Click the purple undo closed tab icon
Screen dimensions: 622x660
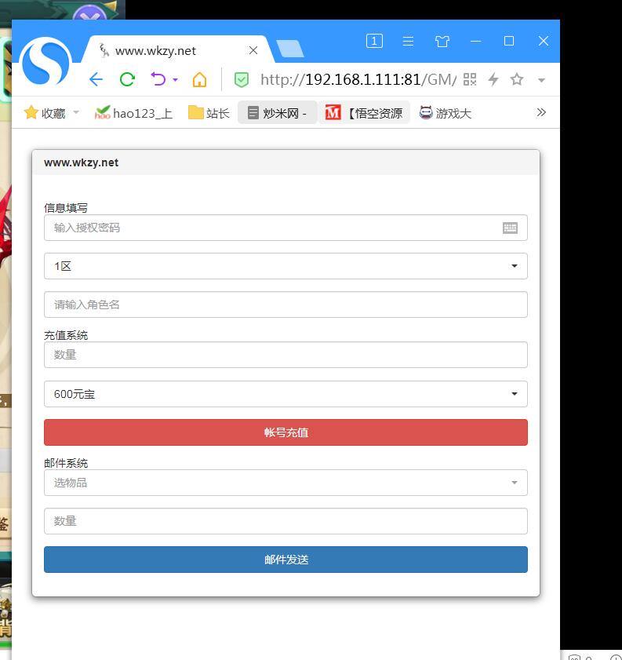click(x=159, y=79)
